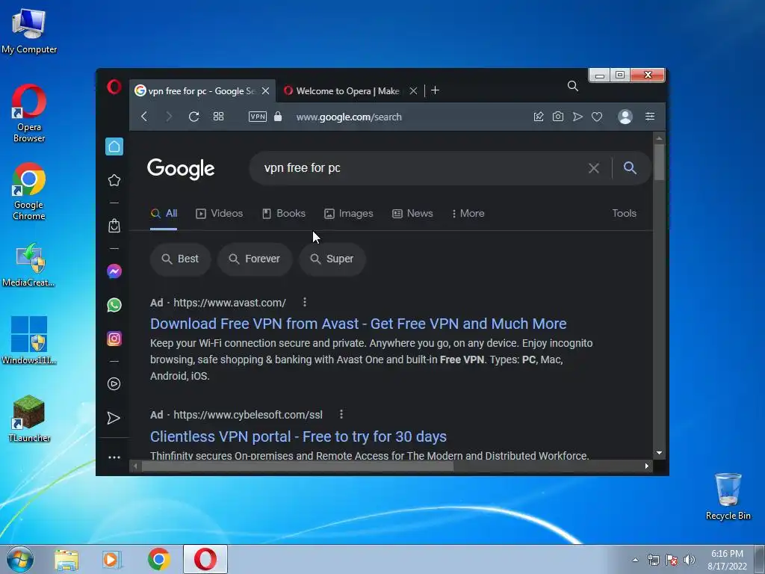Take a snapshot with the camera icon
The image size is (765, 574).
(557, 116)
